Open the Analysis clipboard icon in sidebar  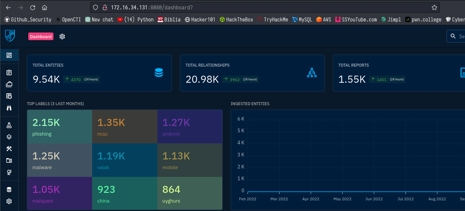9,72
